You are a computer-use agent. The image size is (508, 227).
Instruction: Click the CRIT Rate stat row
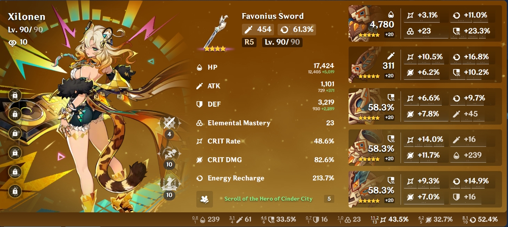[265, 141]
